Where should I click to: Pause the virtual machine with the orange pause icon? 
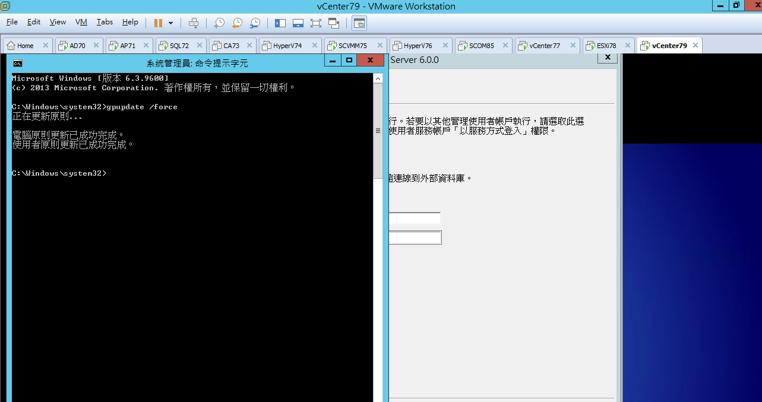pyautogui.click(x=158, y=23)
